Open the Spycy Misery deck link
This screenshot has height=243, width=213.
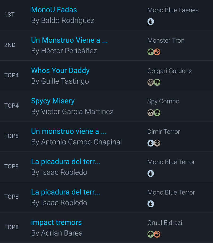click(x=53, y=101)
